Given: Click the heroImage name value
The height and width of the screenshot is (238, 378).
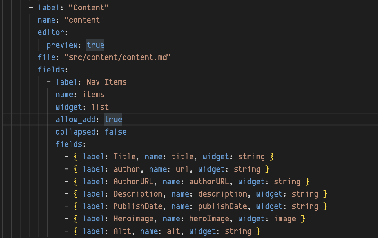Looking at the screenshot, I should coord(209,219).
